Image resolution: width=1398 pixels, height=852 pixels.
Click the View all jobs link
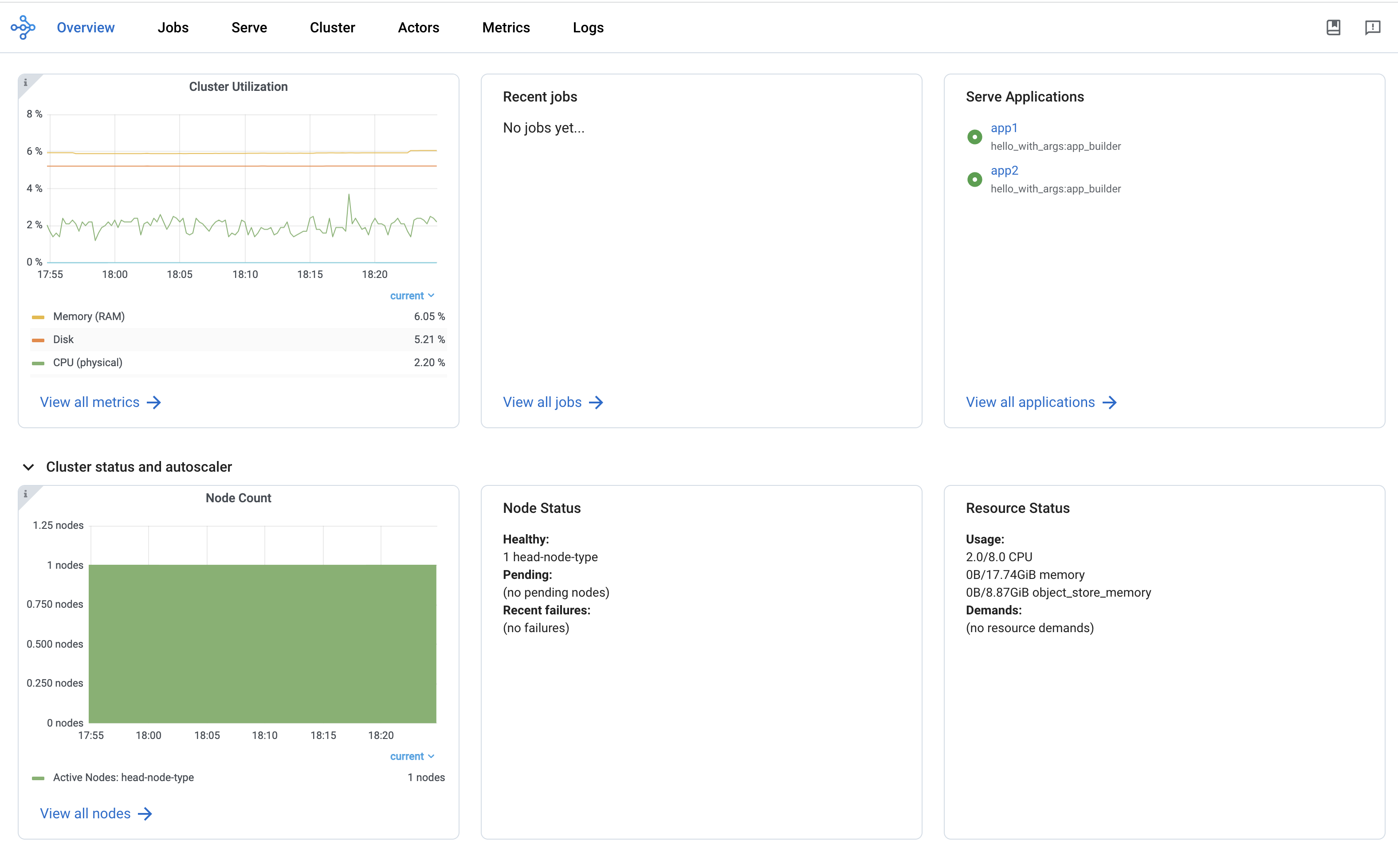(542, 402)
